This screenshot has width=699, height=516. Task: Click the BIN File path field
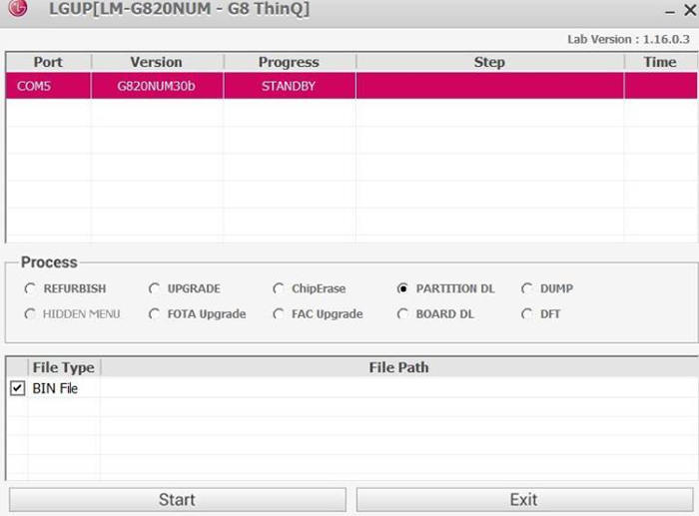(398, 388)
